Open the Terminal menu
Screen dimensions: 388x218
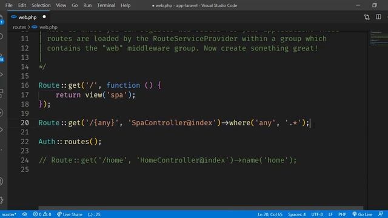[106, 5]
